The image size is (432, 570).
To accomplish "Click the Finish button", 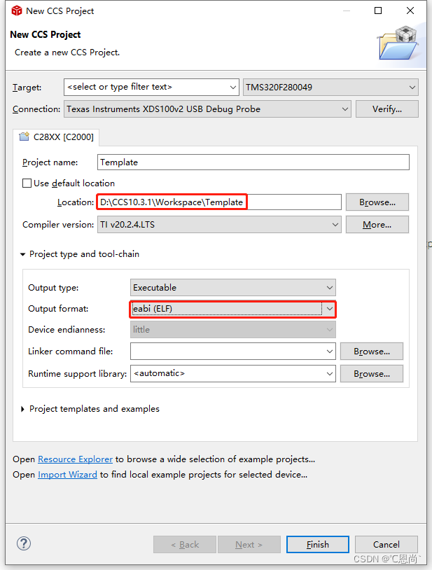I will pos(318,545).
